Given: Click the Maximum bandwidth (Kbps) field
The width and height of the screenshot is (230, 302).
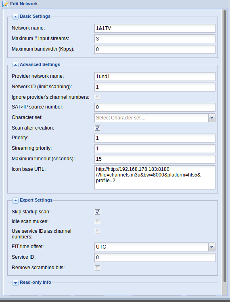Looking at the screenshot, I should click(x=155, y=49).
